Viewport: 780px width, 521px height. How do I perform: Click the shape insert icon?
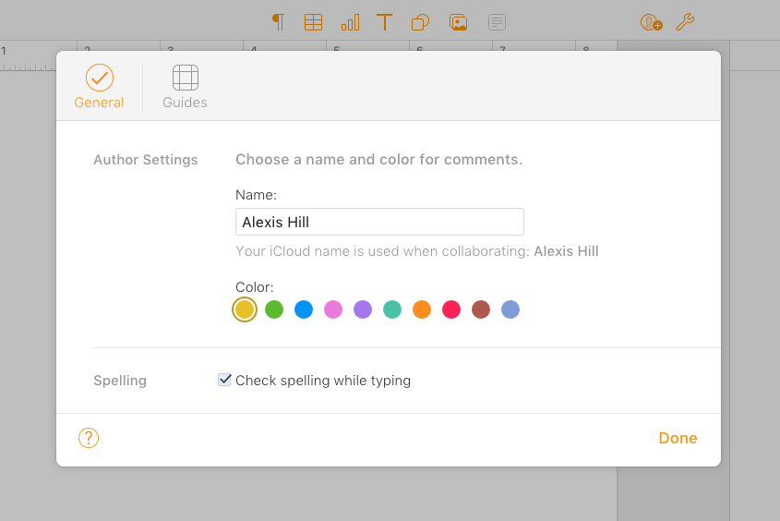pyautogui.click(x=421, y=22)
